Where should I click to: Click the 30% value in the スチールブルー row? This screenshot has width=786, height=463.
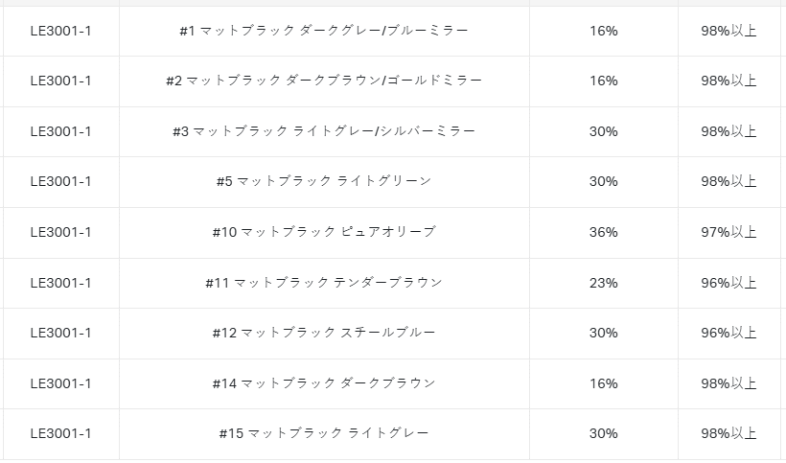pyautogui.click(x=604, y=334)
